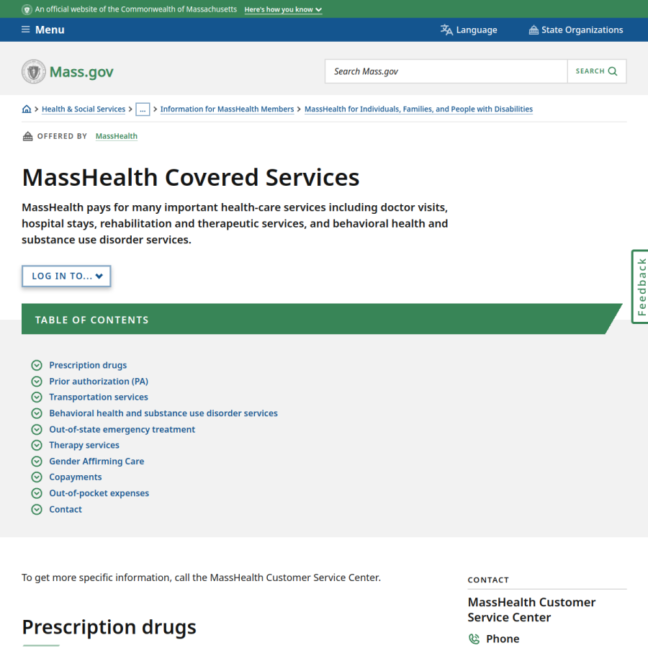The height and width of the screenshot is (648, 648).
Task: Click circle arrow icon beside Transportation services
Action: 37,397
